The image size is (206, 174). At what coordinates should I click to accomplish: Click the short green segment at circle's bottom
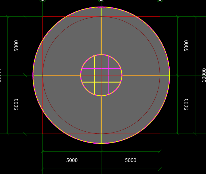click(101, 138)
